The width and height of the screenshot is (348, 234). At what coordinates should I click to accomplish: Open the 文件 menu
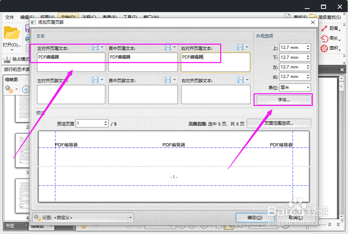(10, 17)
